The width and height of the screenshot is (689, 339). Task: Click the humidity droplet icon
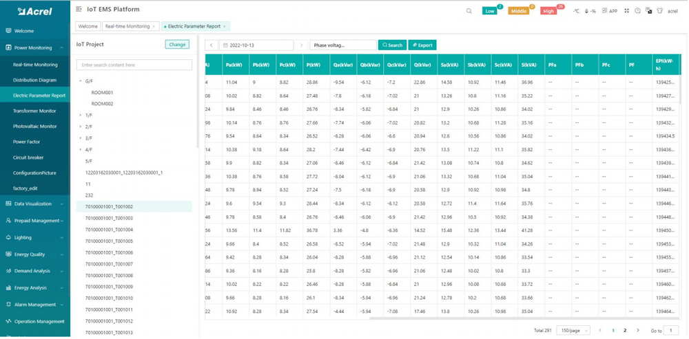(x=587, y=11)
